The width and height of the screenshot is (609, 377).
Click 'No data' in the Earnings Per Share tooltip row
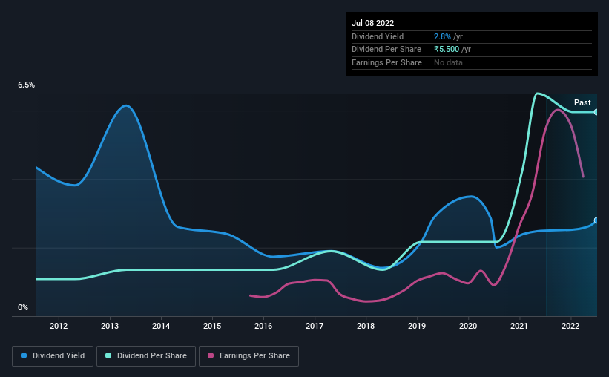[449, 62]
